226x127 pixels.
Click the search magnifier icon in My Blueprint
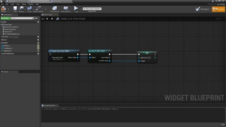click(34, 18)
